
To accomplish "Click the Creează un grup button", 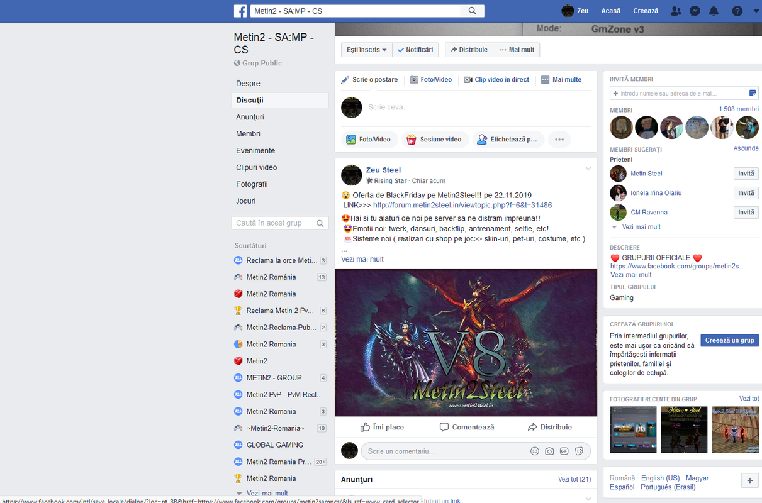I will pyautogui.click(x=730, y=340).
